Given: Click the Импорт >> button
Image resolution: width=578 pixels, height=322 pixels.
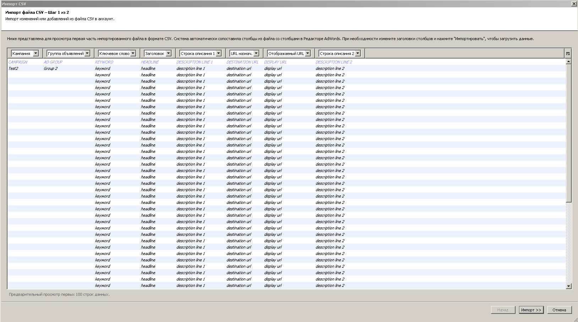Looking at the screenshot, I should (x=531, y=310).
